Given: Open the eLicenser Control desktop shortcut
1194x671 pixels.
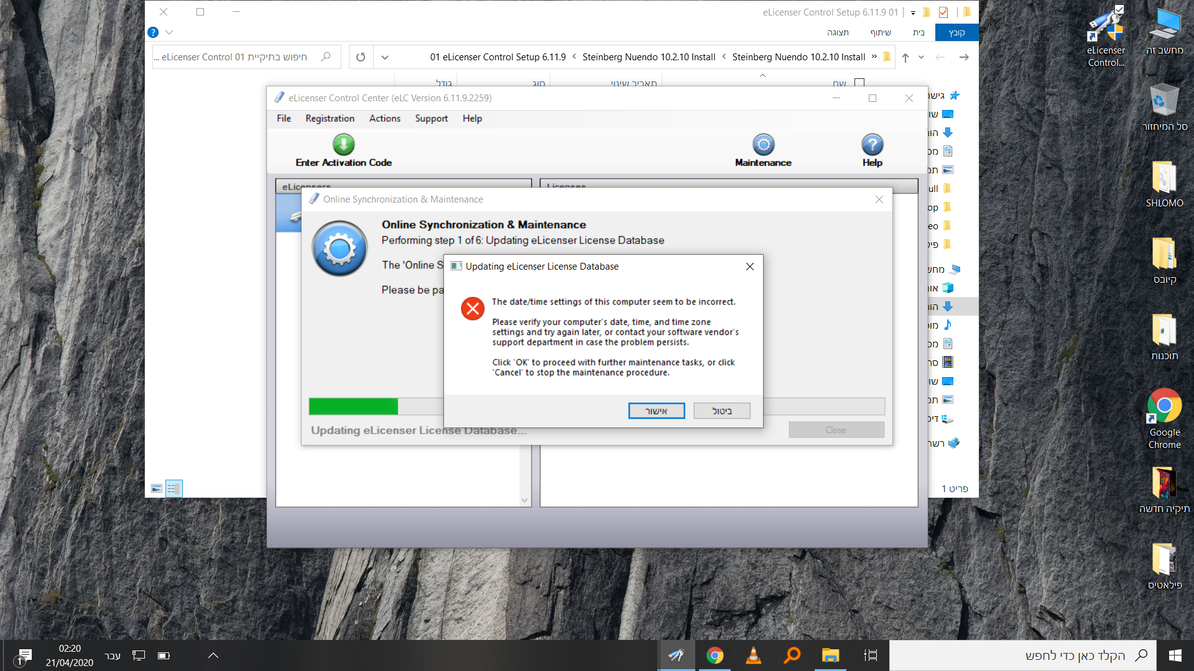Looking at the screenshot, I should (1105, 37).
